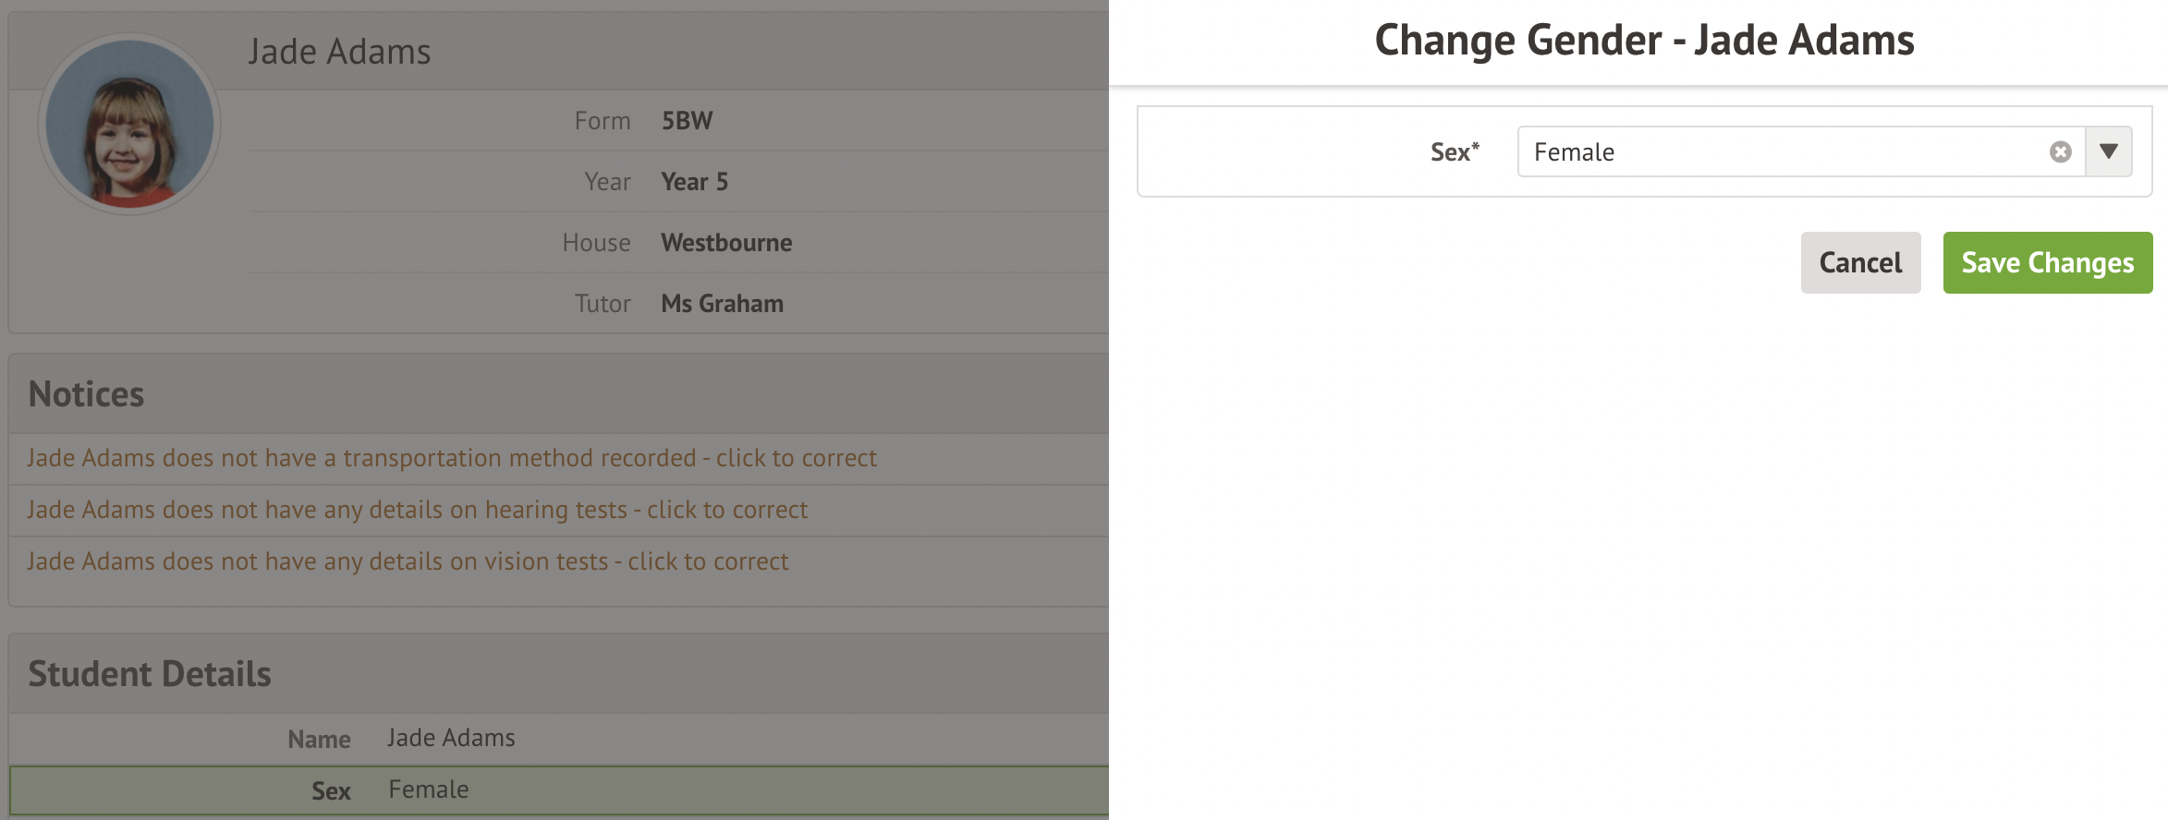2168x820 pixels.
Task: Open the Sex dropdown arrow
Action: [x=2108, y=152]
